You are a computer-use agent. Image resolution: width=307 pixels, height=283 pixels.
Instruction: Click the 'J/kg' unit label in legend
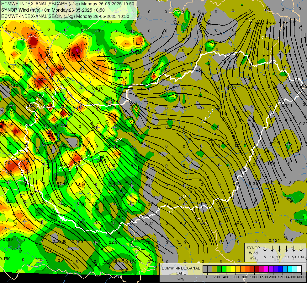[181, 278]
